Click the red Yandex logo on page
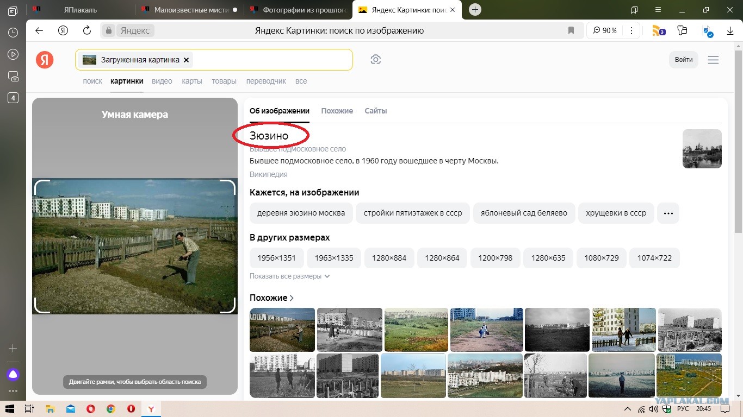This screenshot has width=743, height=417. (x=45, y=60)
